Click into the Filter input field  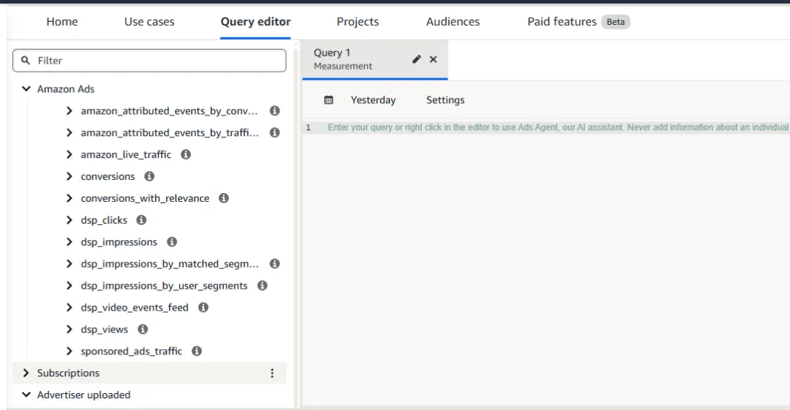point(149,61)
